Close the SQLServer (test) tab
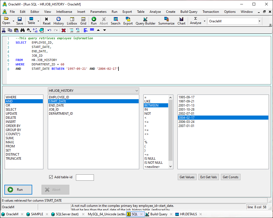Image resolution: width=273 pixels, height=218 pixels. click(x=83, y=214)
